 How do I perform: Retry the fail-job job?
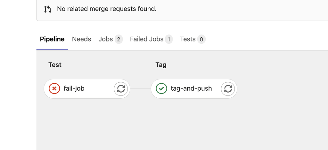(x=121, y=89)
